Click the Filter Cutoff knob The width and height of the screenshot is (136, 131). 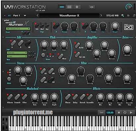pyautogui.click(x=62, y=71)
